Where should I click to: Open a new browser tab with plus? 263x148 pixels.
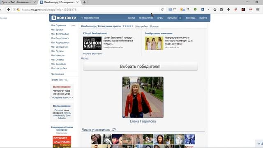[85, 2]
